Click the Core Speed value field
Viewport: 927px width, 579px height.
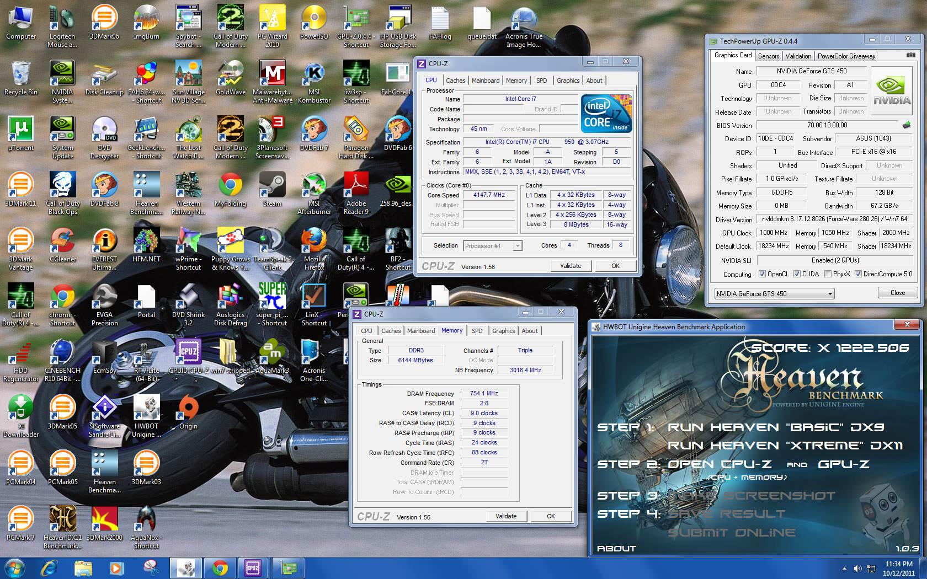488,195
